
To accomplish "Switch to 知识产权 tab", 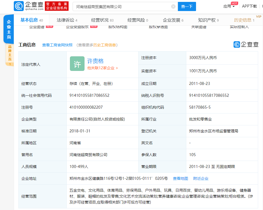I will 208,20.
